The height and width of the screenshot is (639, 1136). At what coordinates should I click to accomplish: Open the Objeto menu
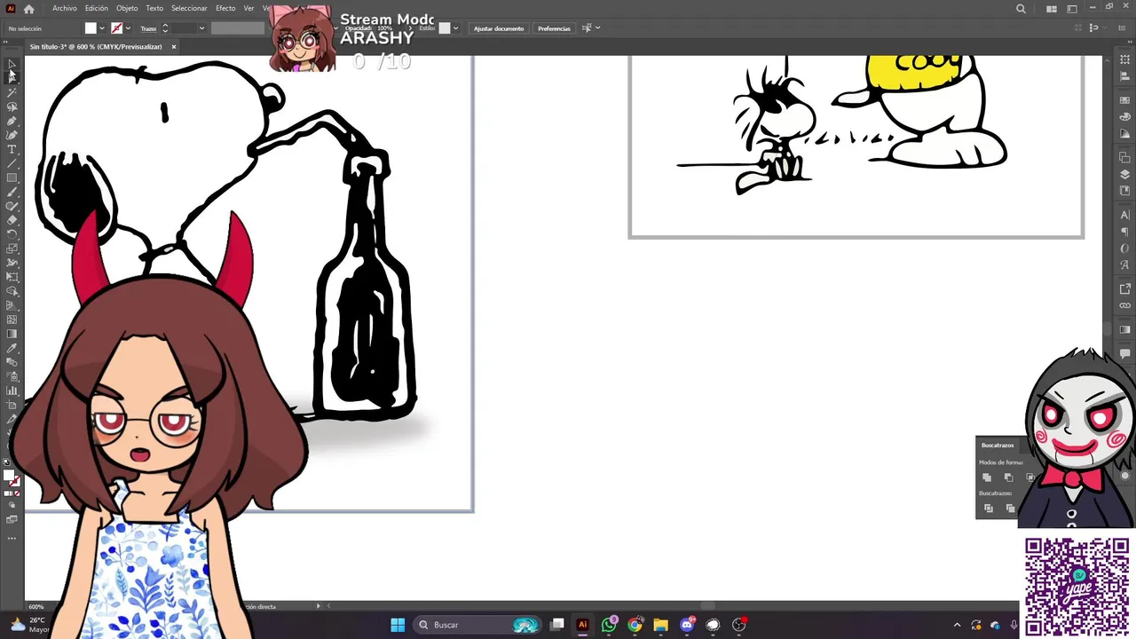[127, 9]
